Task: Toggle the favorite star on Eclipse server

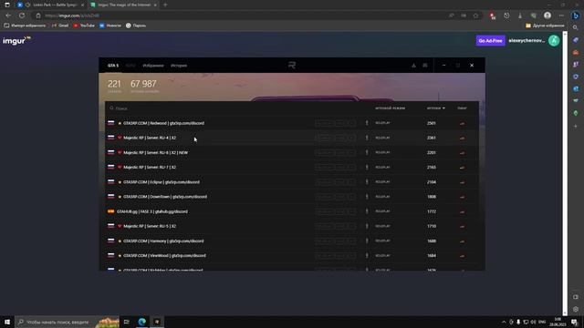Action: [120, 182]
